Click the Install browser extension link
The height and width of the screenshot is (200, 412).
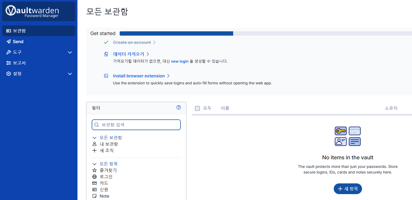pyautogui.click(x=139, y=76)
